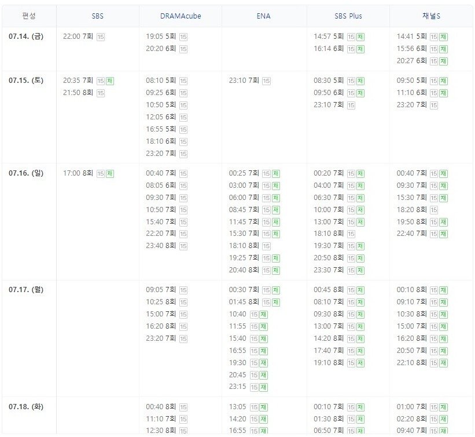Click the 재 rerun icon beside SBS 17:00 8회
This screenshot has height=437, width=475.
pos(110,174)
